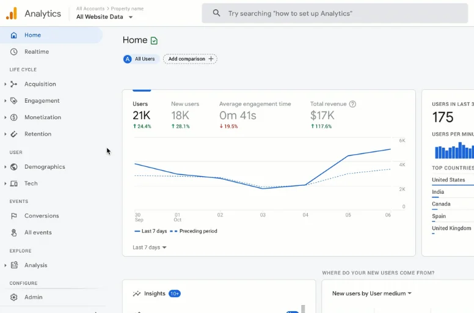
Task: Click the Realtime clock icon
Action: click(13, 52)
